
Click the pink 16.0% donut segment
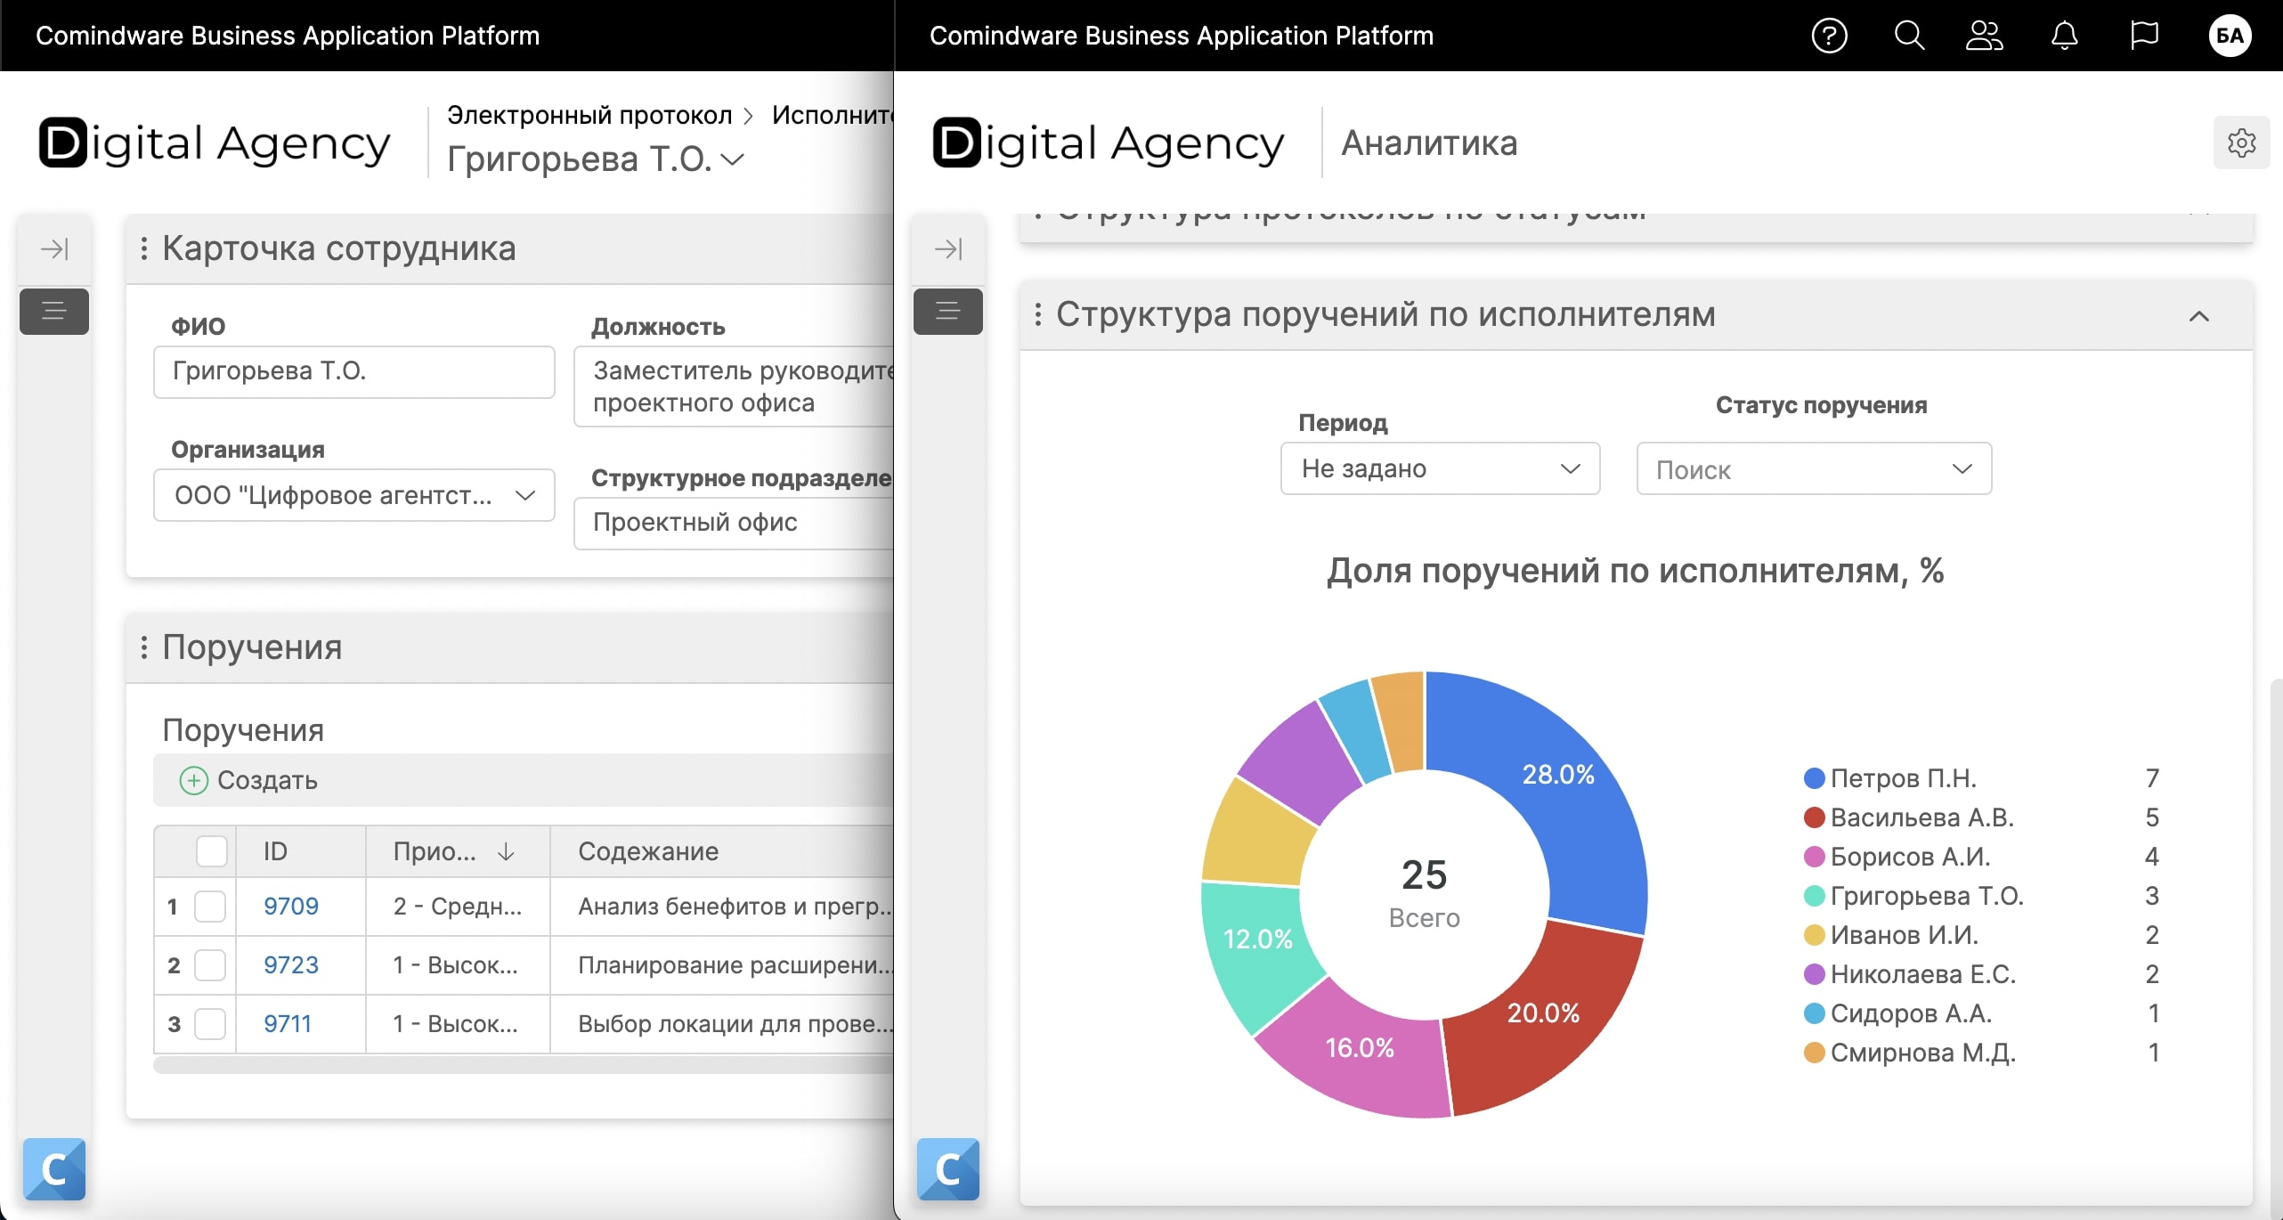point(1360,1048)
